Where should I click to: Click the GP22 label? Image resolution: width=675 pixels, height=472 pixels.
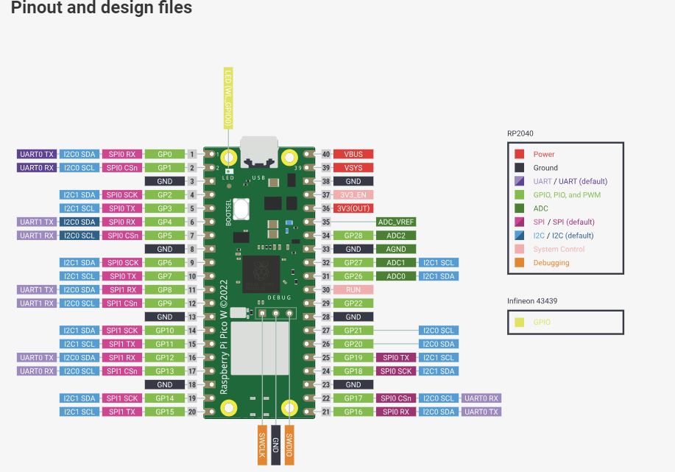click(x=353, y=303)
